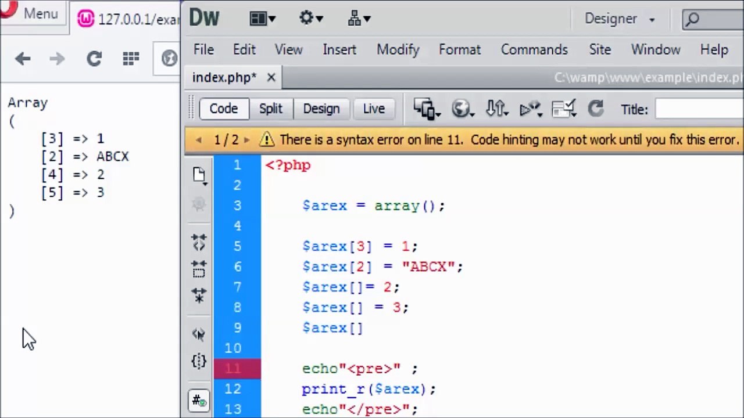The height and width of the screenshot is (418, 744).
Task: Click code line print_r($arex);
Action: (369, 389)
